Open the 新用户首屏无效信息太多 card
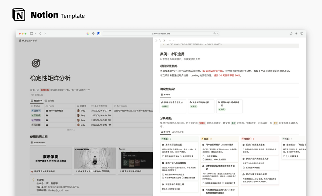The image size is (322, 196). (260, 163)
